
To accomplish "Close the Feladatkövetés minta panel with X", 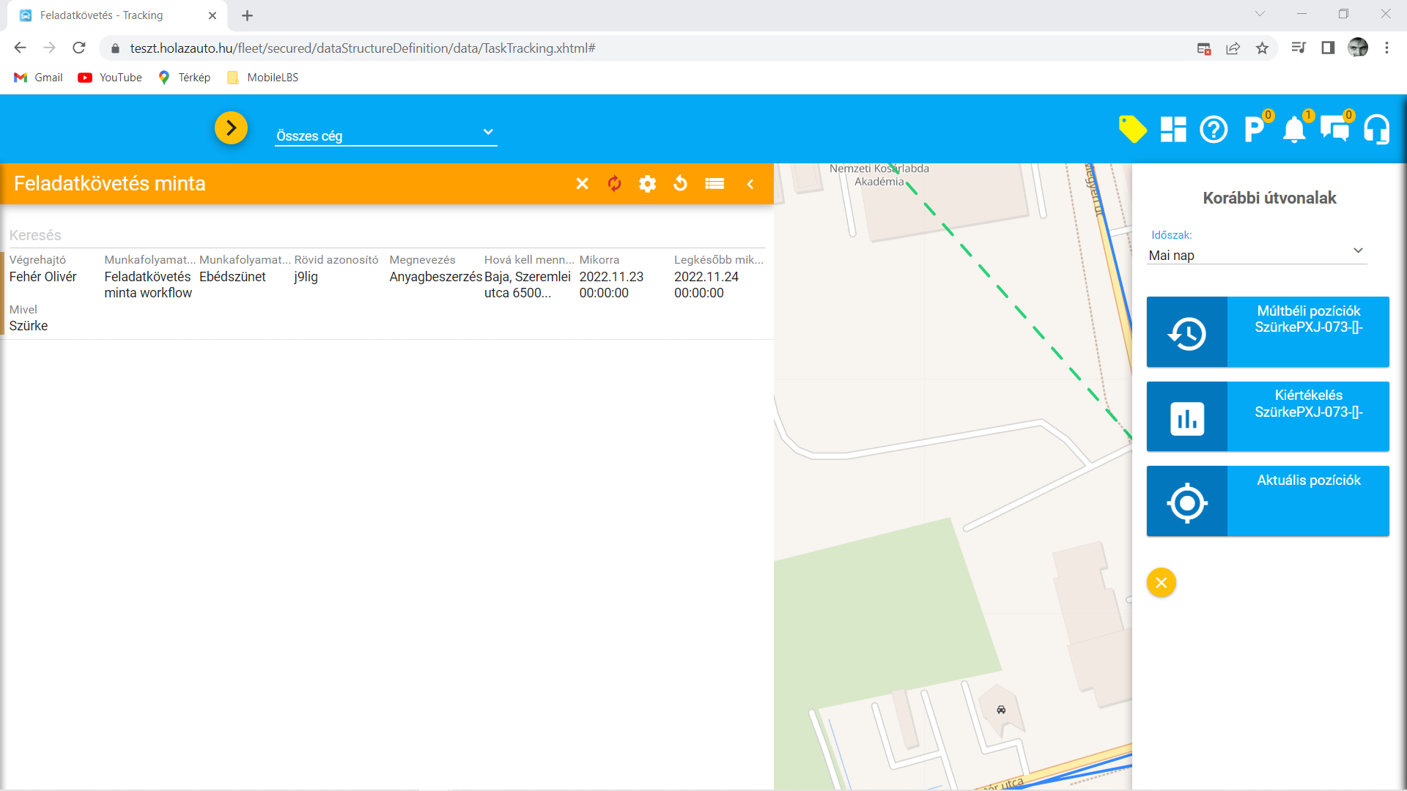I will coord(582,184).
